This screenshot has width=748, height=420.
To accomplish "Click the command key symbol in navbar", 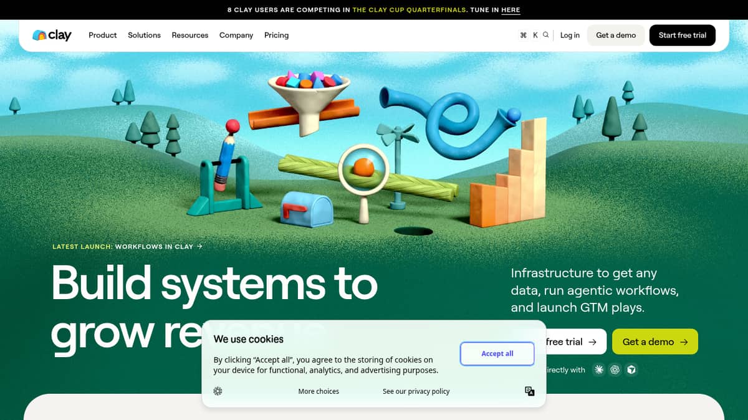I will pos(524,36).
